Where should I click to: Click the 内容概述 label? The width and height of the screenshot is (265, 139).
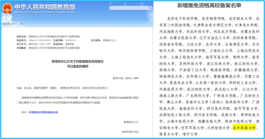[x=22, y=48]
